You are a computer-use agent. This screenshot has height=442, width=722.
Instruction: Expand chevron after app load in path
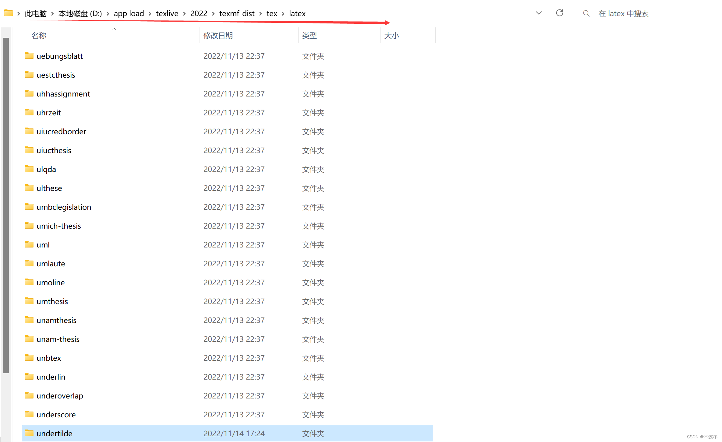coord(150,14)
